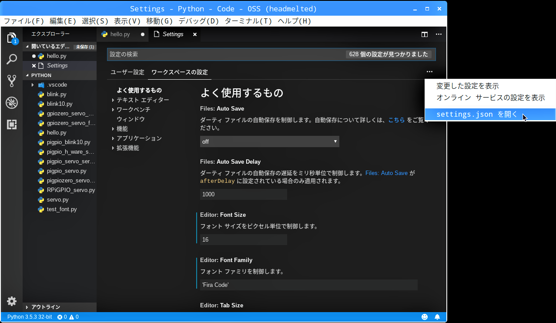Click the '628 個の設定が見つかりました' count label

tap(389, 54)
